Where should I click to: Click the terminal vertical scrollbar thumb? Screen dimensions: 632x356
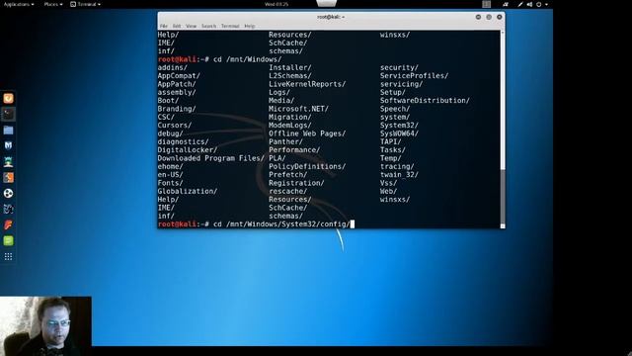(x=503, y=196)
